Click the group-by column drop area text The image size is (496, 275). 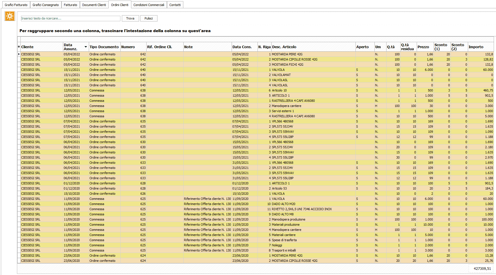pyautogui.click(x=115, y=31)
